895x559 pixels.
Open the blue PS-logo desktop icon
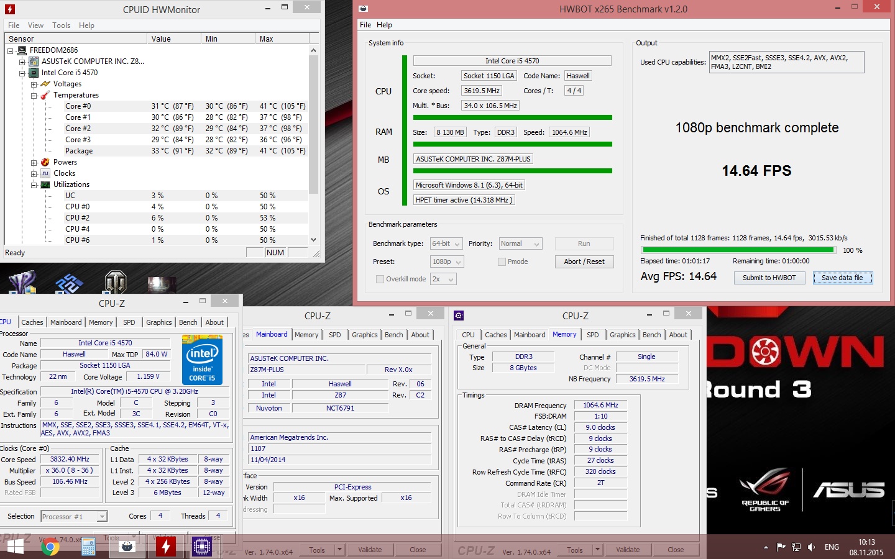69,283
